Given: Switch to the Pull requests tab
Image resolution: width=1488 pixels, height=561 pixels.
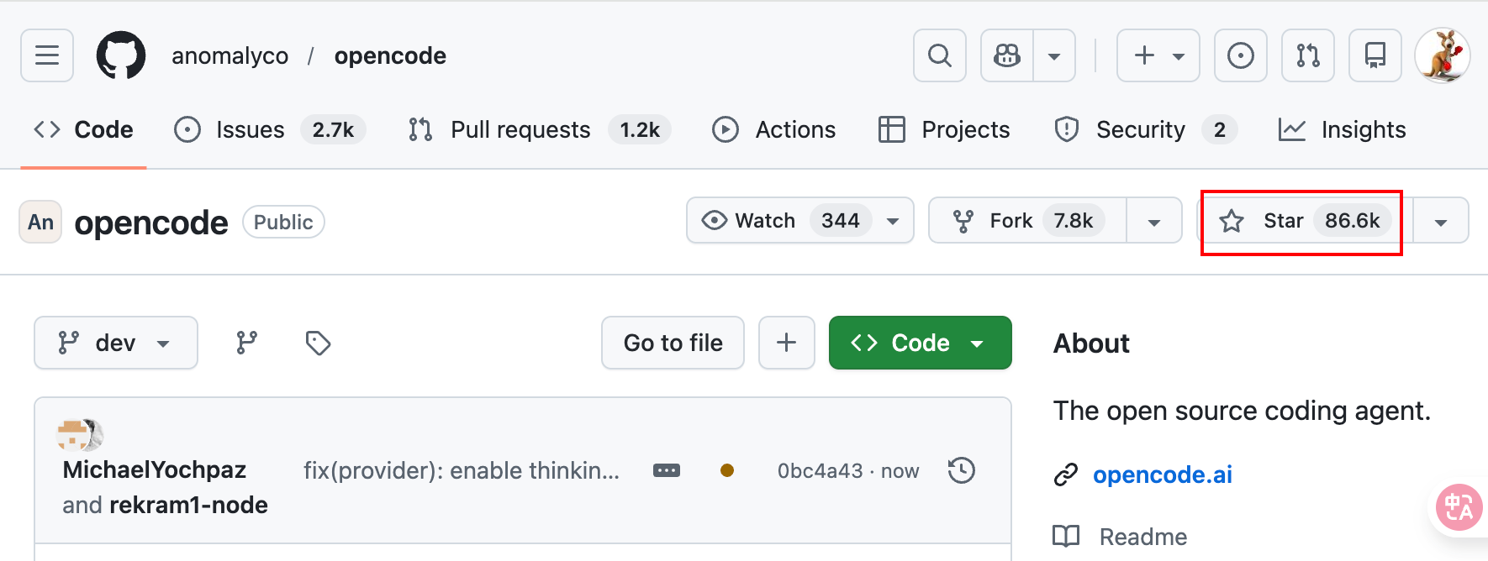Looking at the screenshot, I should (520, 130).
